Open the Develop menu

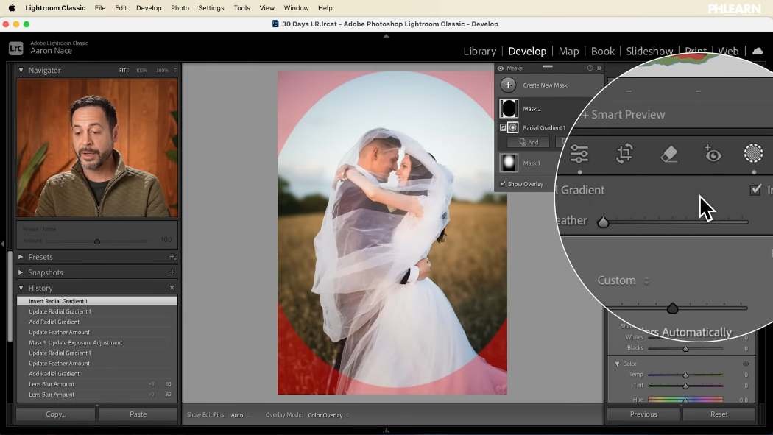point(149,8)
